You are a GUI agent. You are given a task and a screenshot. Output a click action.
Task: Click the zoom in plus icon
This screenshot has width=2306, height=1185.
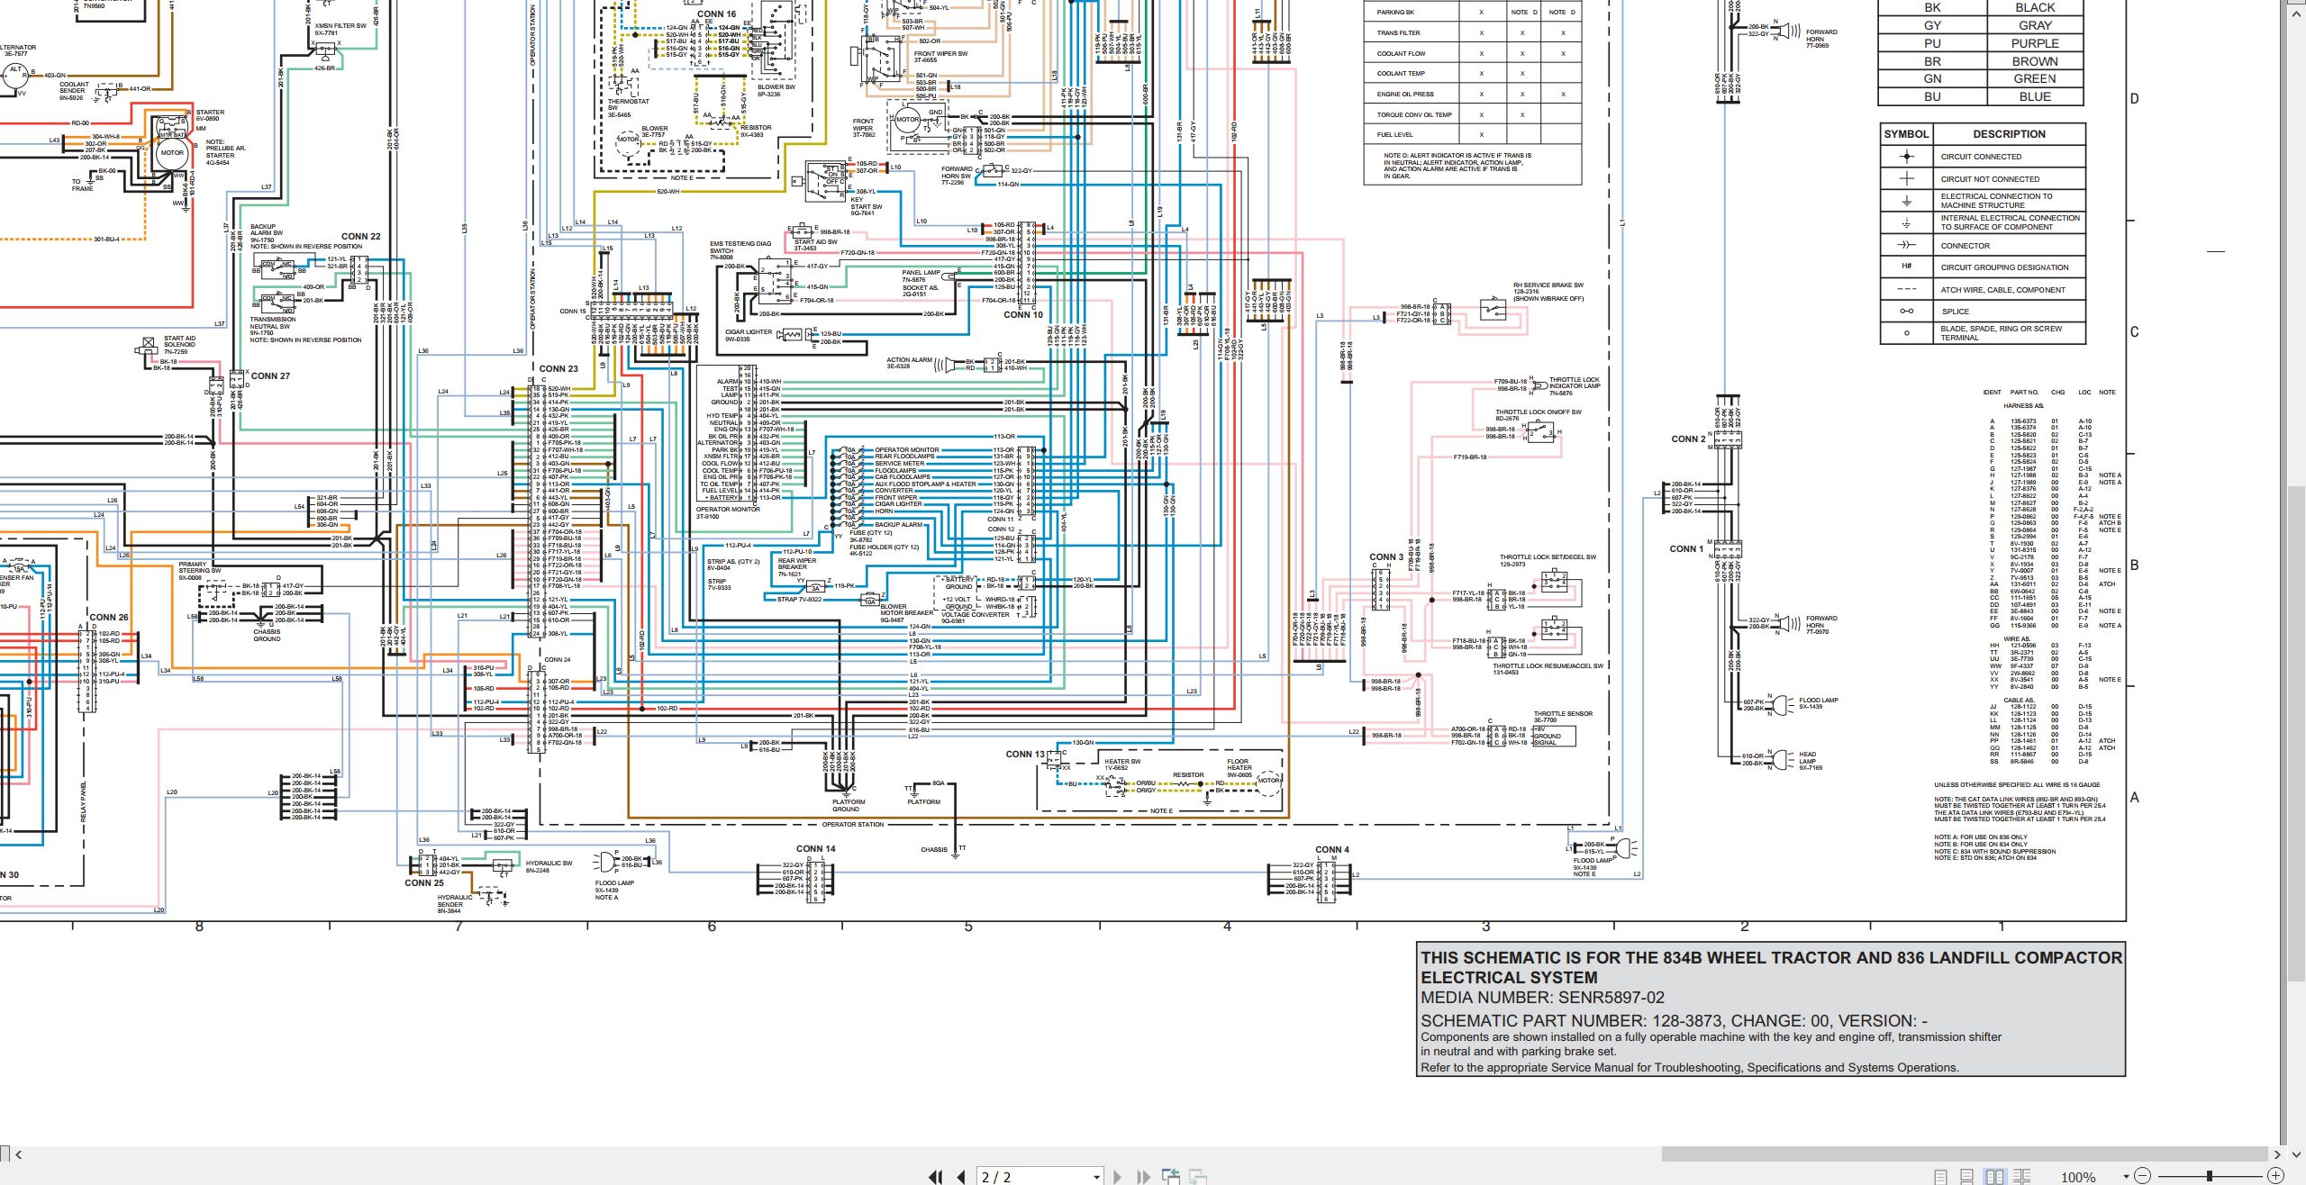pos(2275,1176)
